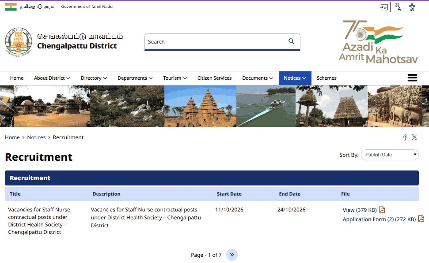
Task: Click the Notices breadcrumb link
Action: pos(36,137)
